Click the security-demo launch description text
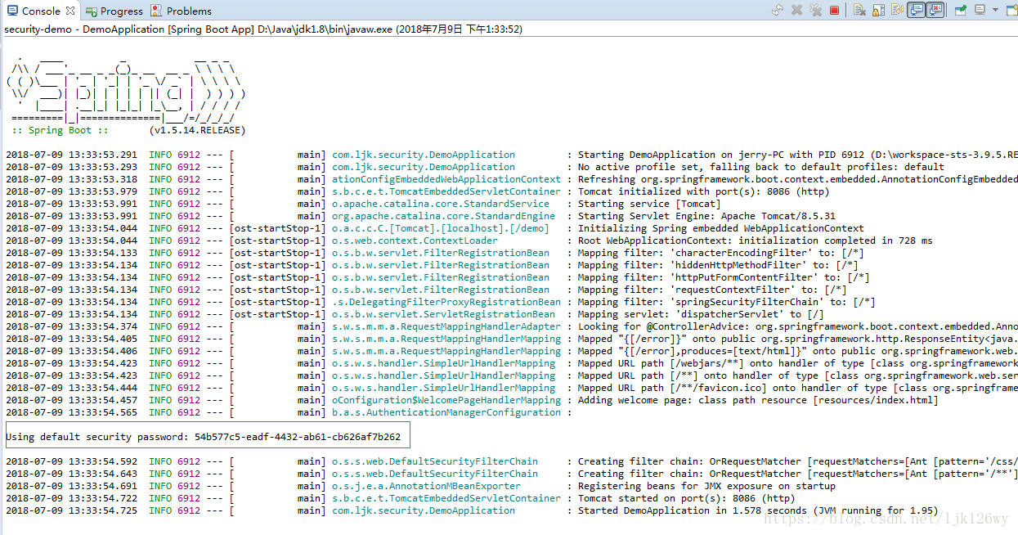 (x=263, y=29)
